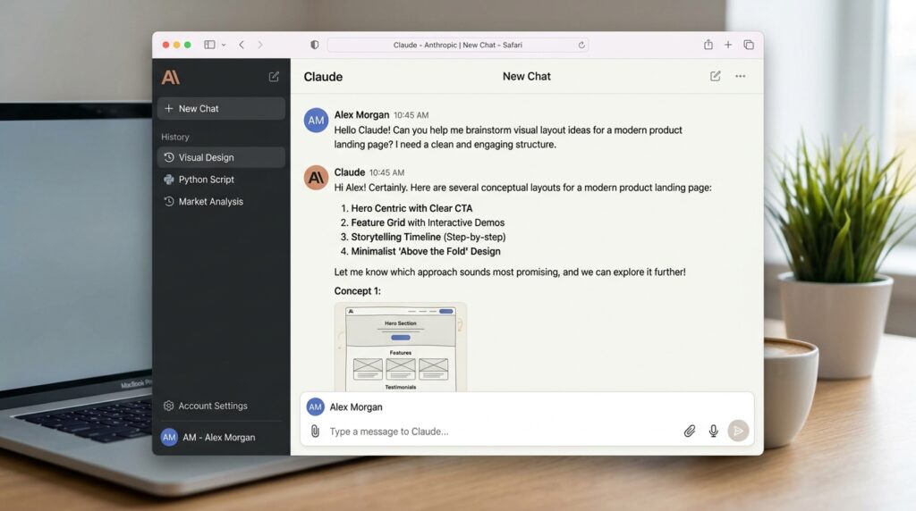Screen dimensions: 916x511
Task: Click the clock icon beside Visual Design
Action: coord(169,157)
